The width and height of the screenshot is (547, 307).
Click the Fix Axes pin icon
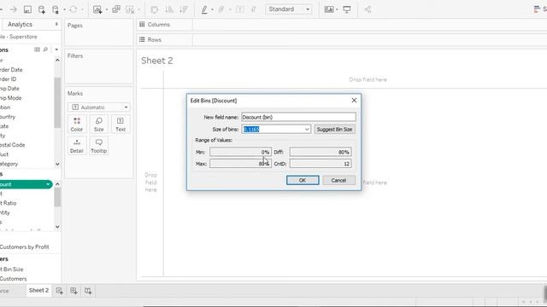pyautogui.click(x=254, y=9)
